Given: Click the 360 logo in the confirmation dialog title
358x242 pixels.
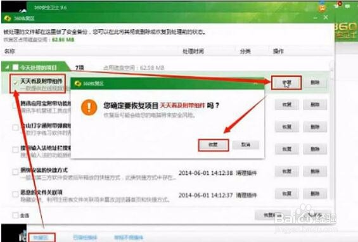Looking at the screenshot, I should click(78, 84).
